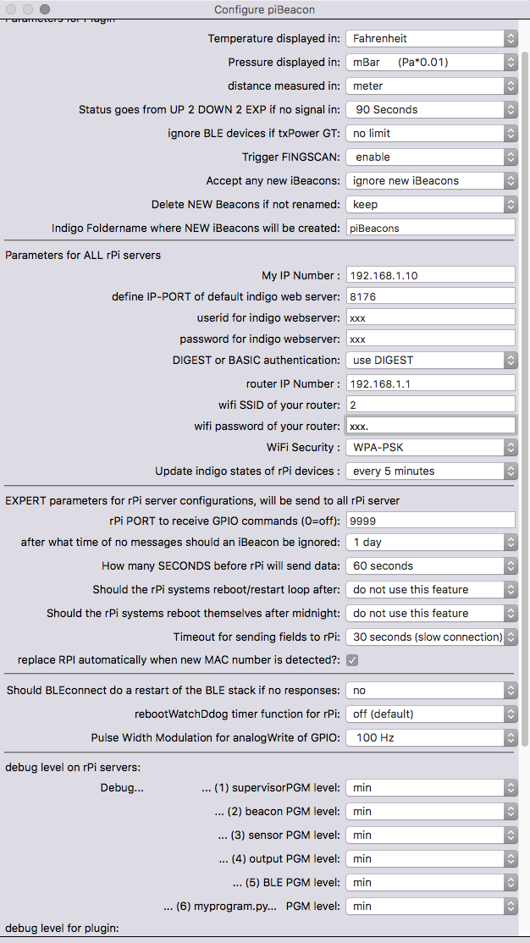
Task: Click the My IP Number field
Action: (431, 275)
